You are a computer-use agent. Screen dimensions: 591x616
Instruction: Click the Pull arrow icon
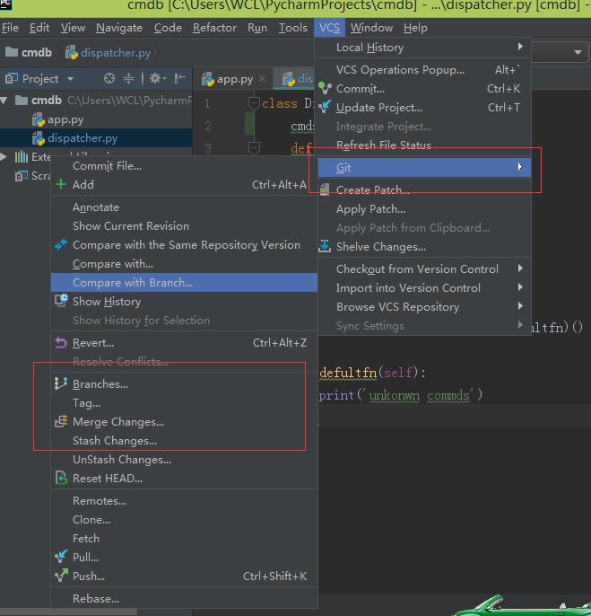61,557
